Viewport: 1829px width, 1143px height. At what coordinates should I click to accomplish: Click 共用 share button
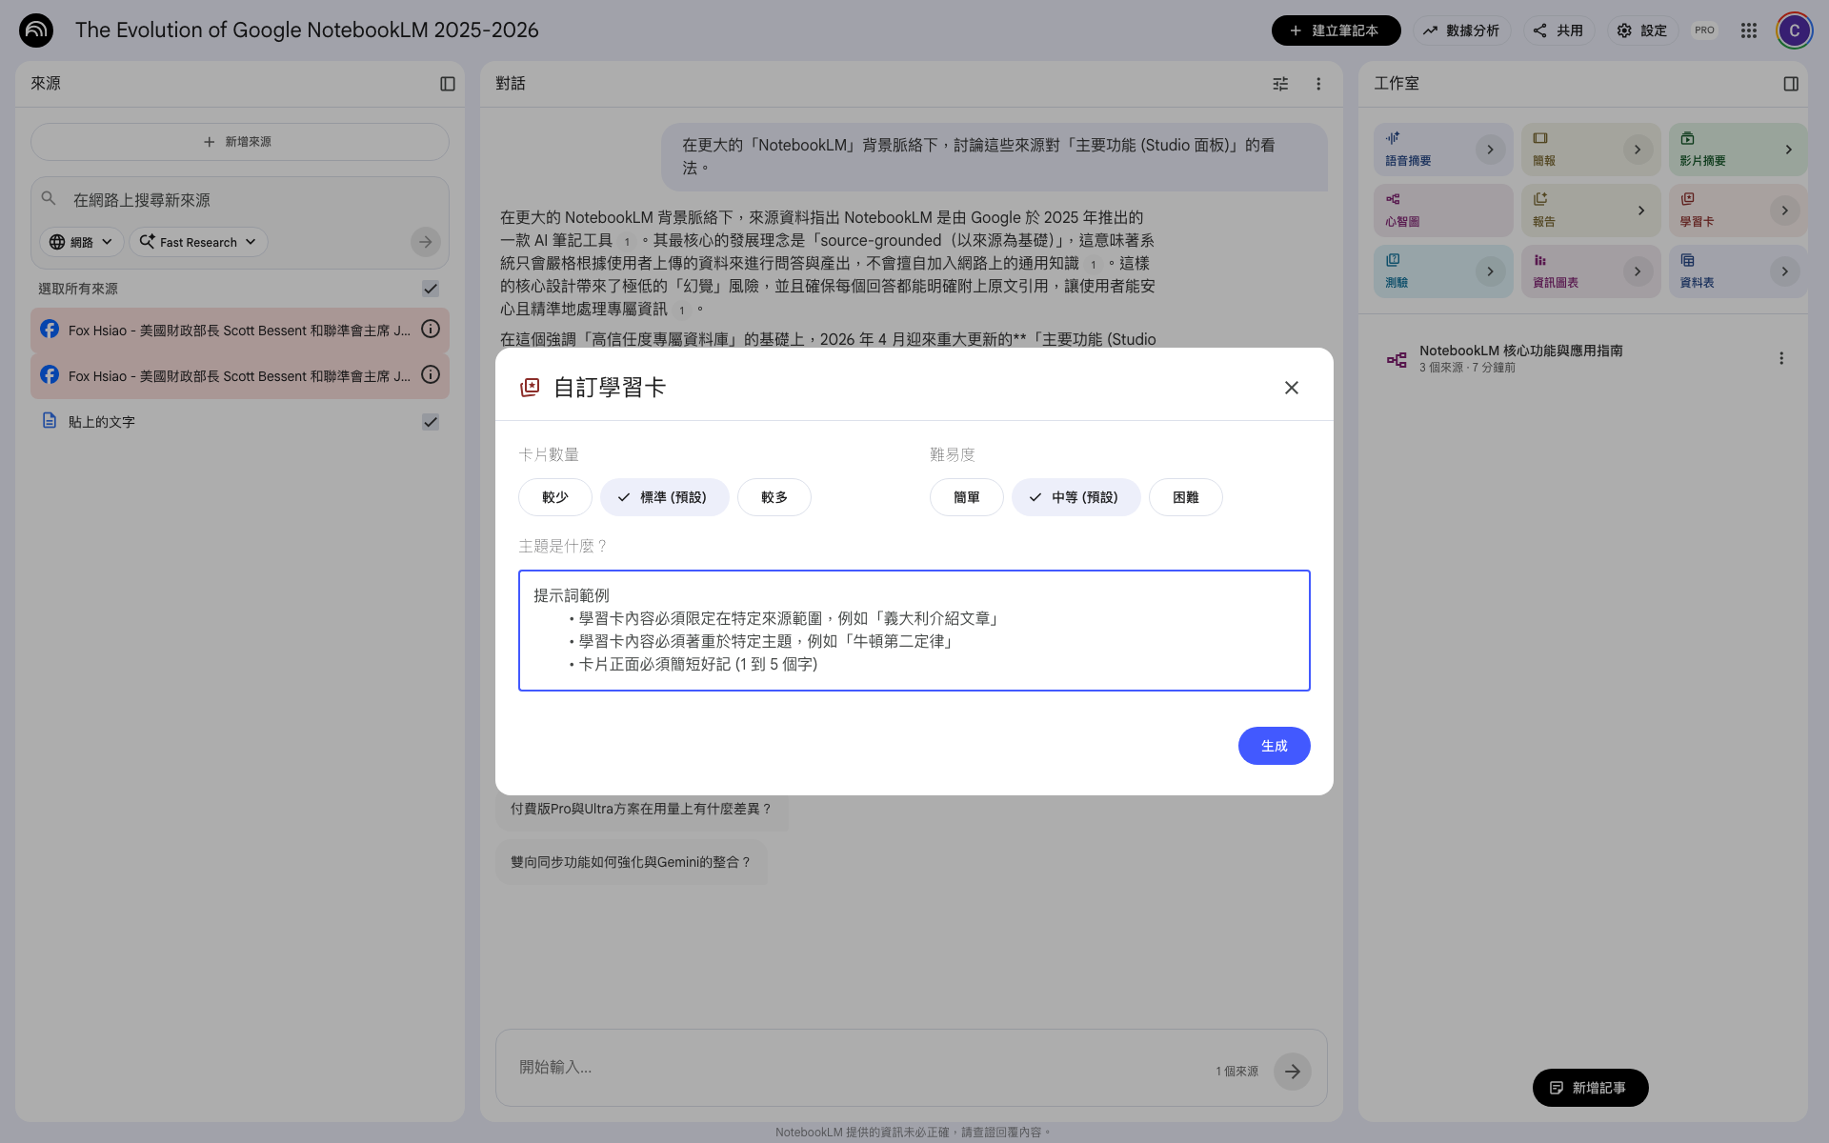(1558, 30)
